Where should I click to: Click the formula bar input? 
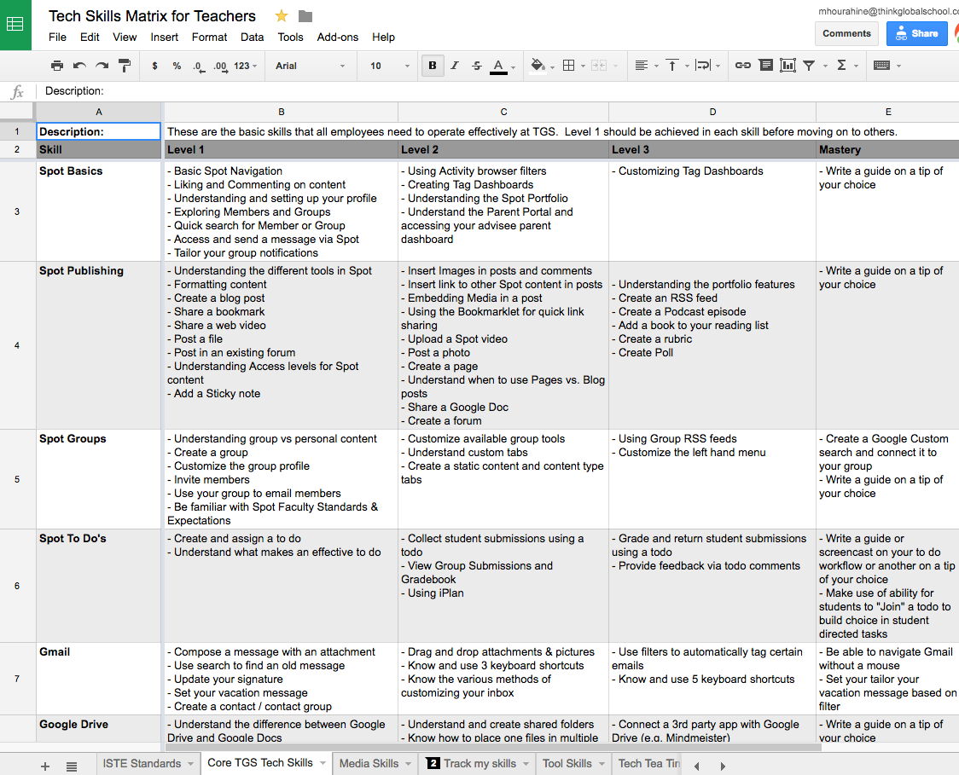click(498, 91)
